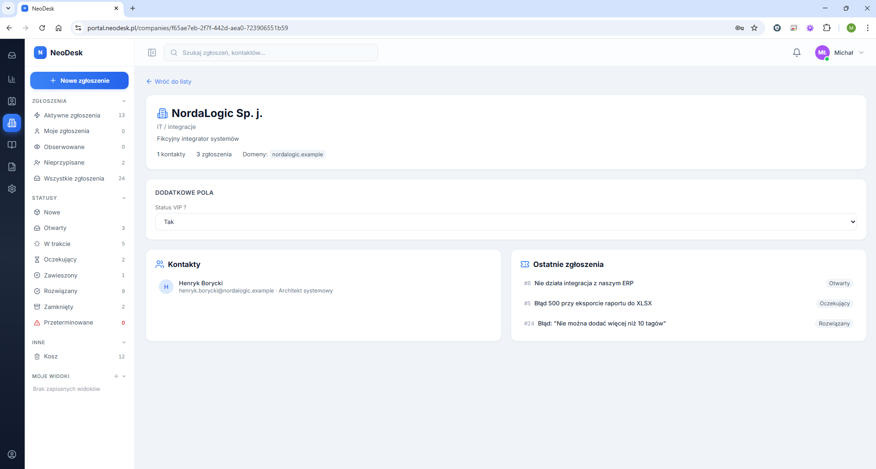Open the saved passwords key icon
876x469 pixels.
pos(740,28)
